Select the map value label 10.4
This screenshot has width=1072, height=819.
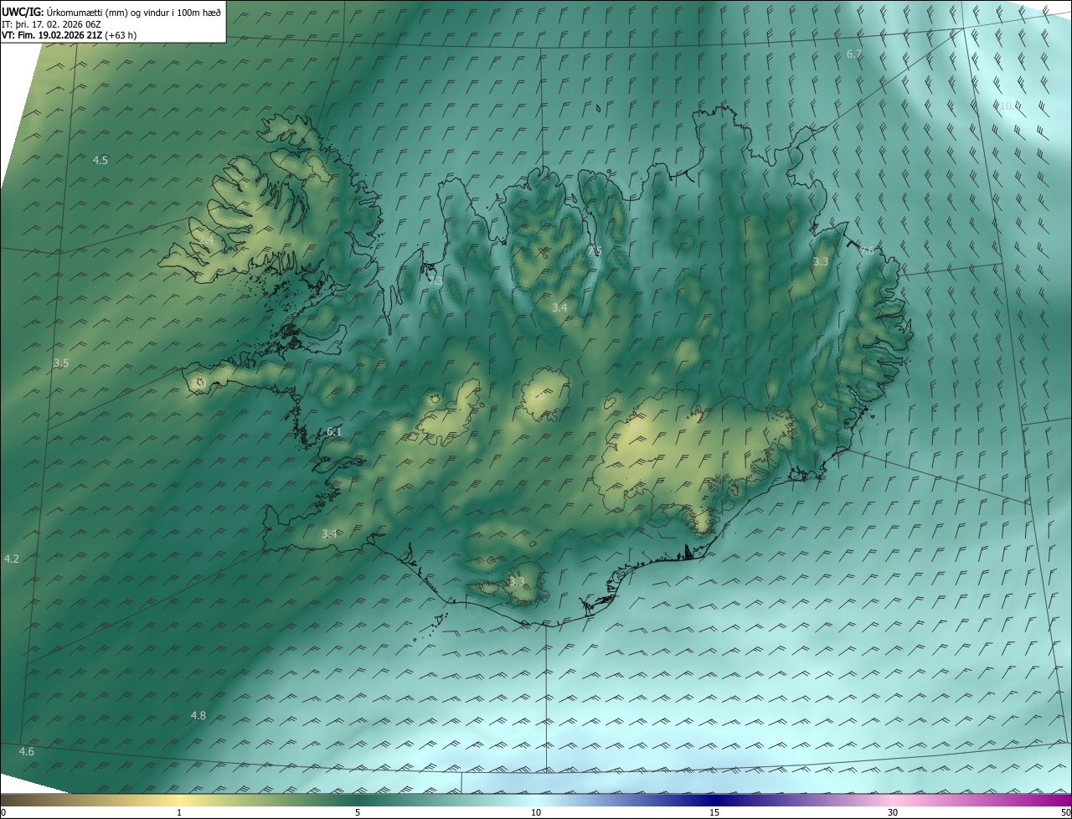pos(1009,106)
